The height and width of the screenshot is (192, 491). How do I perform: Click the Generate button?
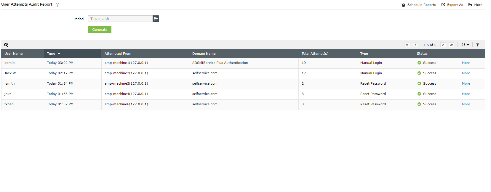[x=100, y=30]
